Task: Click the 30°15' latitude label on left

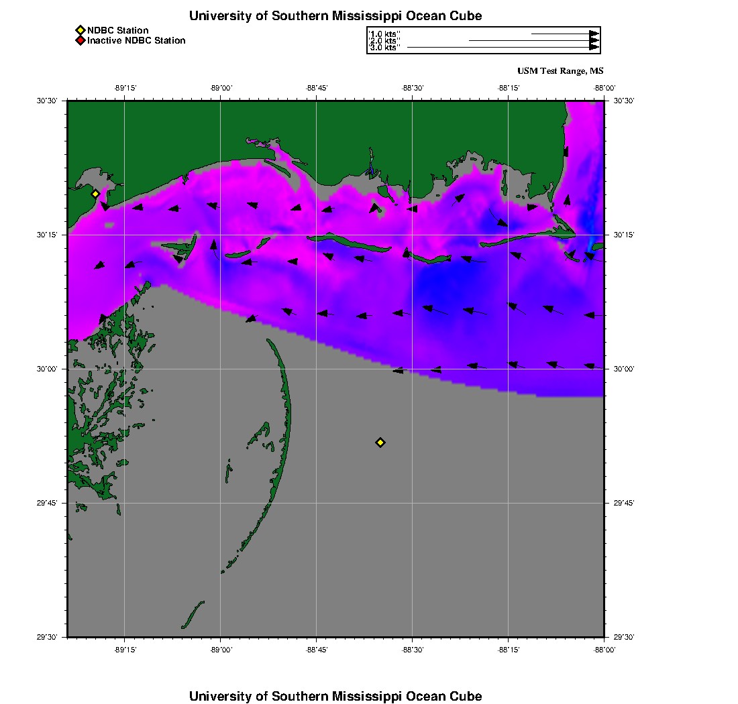Action: coord(49,235)
